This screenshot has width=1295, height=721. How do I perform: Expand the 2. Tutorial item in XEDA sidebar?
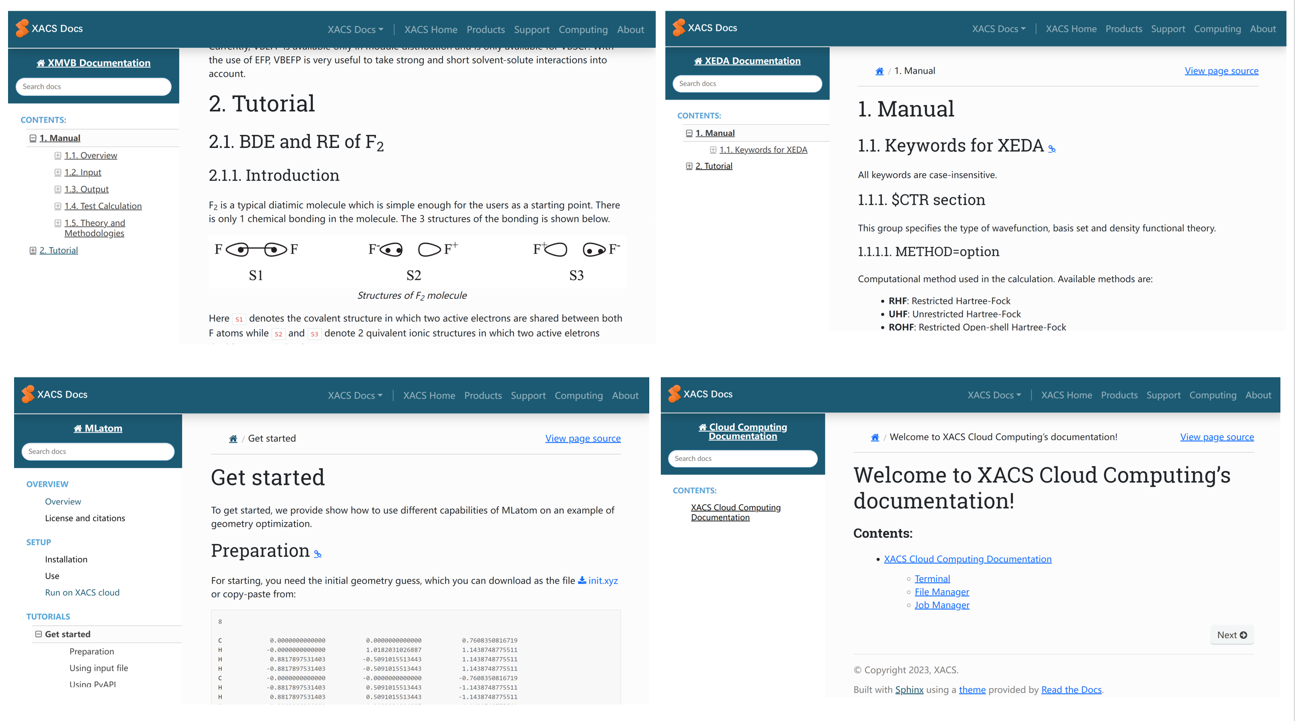[x=689, y=166]
